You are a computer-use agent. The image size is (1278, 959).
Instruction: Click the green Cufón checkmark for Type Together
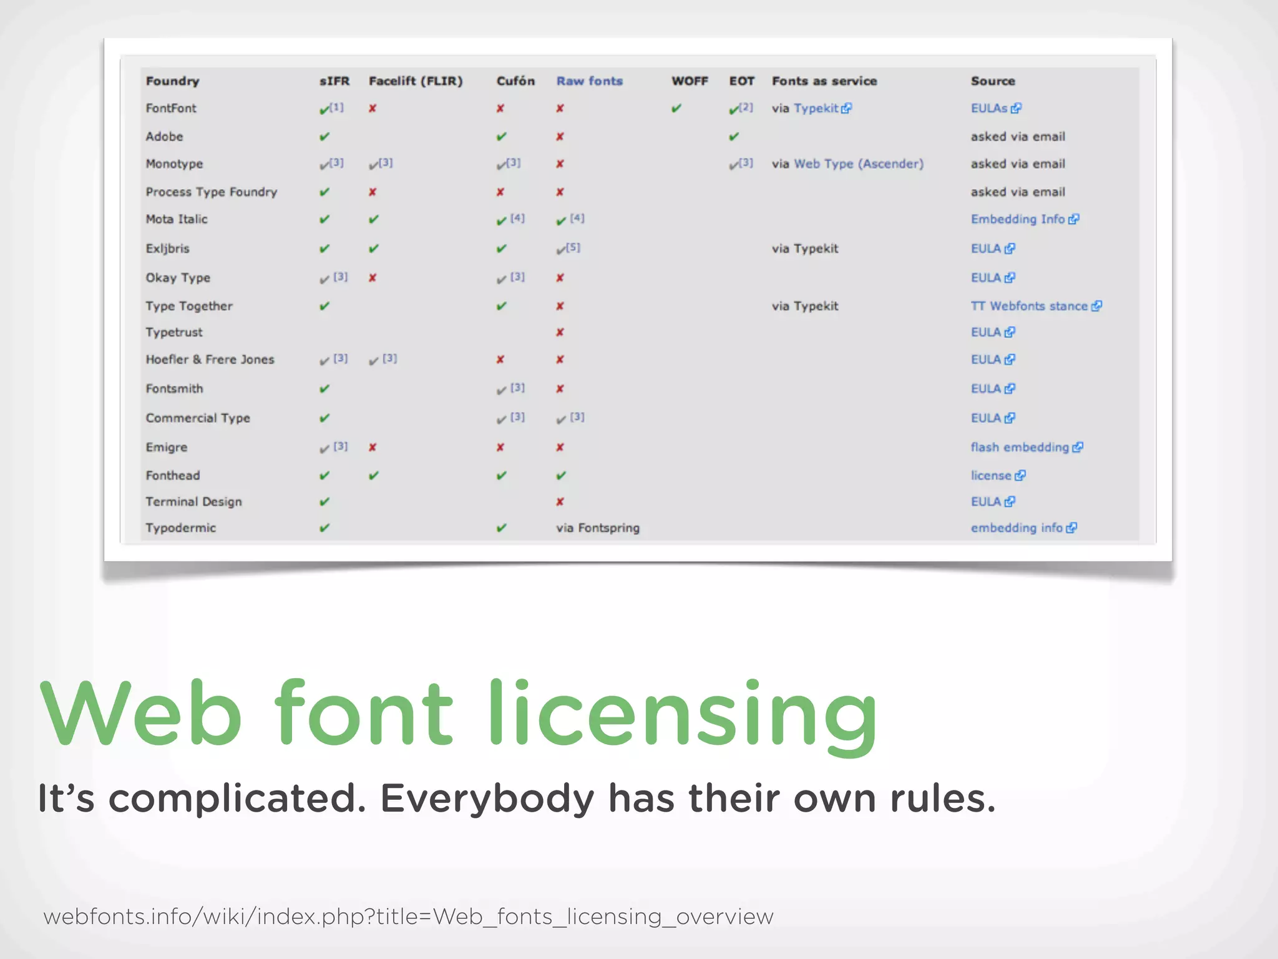click(x=502, y=306)
